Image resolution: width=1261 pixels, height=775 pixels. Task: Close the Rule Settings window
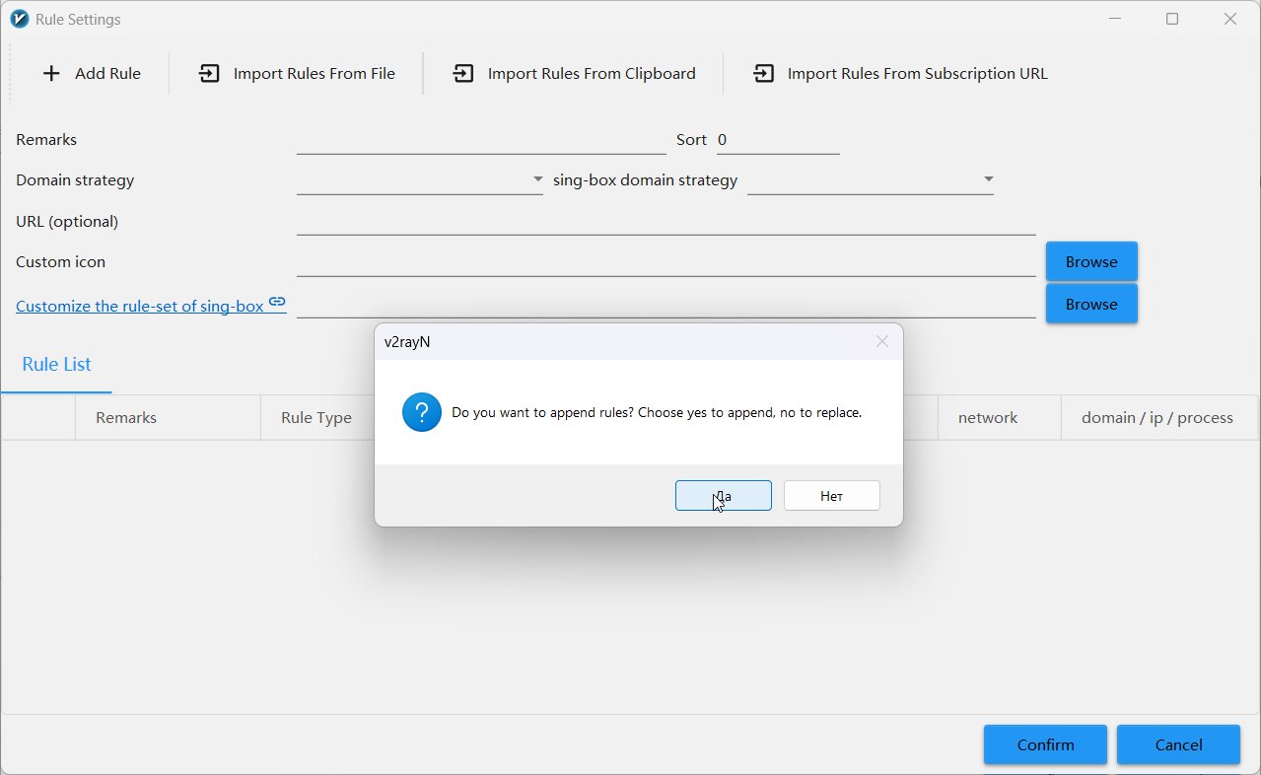1230,19
